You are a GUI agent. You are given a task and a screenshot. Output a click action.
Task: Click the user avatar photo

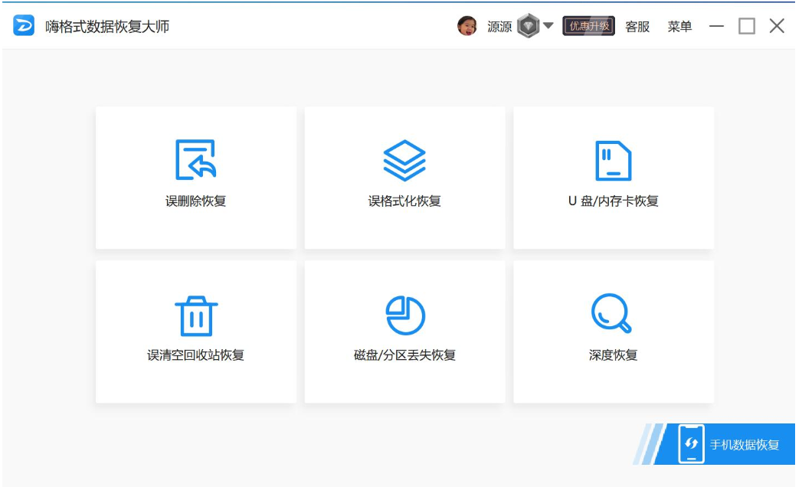(x=467, y=26)
